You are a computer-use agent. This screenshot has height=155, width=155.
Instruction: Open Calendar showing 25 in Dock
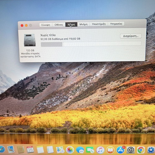pyautogui.click(x=30, y=149)
